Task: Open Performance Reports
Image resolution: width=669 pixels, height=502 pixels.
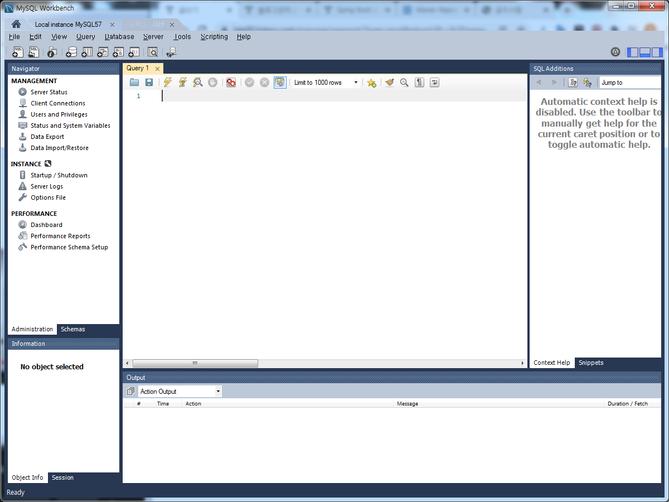Action: [x=60, y=236]
